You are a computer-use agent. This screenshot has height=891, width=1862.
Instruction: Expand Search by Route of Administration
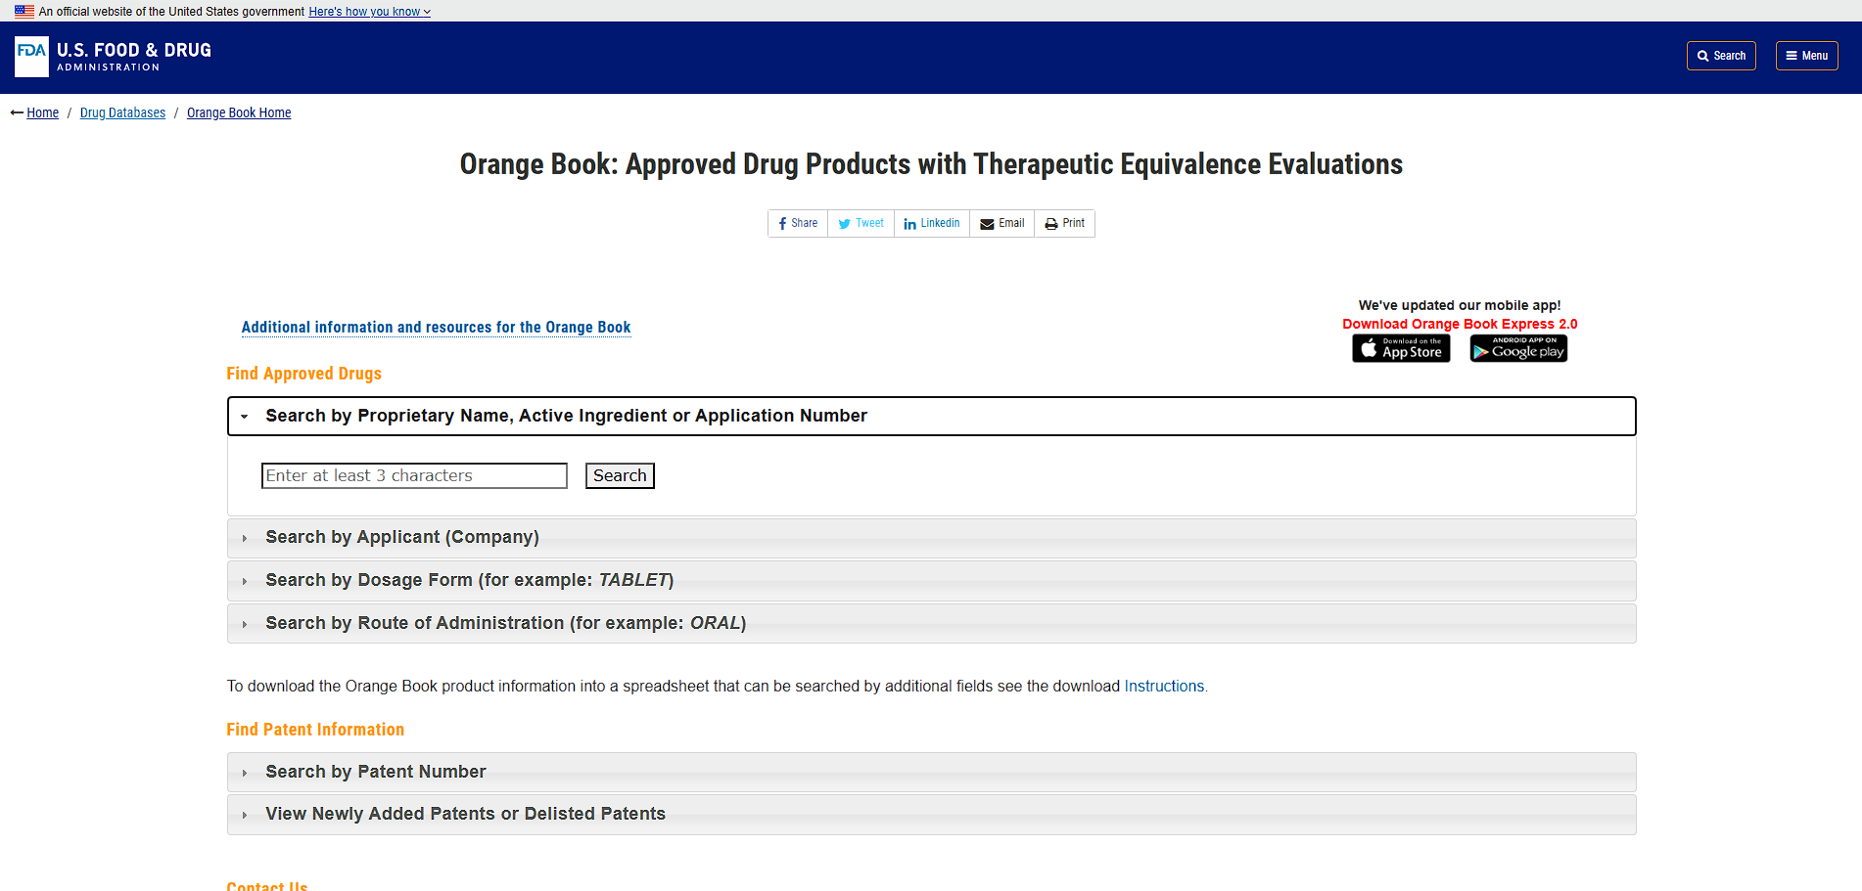click(x=505, y=624)
